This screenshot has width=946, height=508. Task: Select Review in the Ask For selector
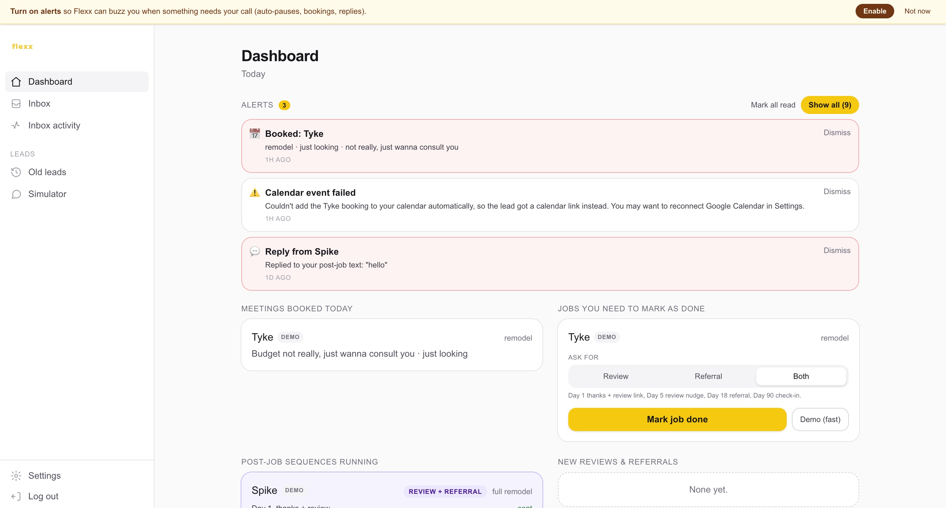616,376
